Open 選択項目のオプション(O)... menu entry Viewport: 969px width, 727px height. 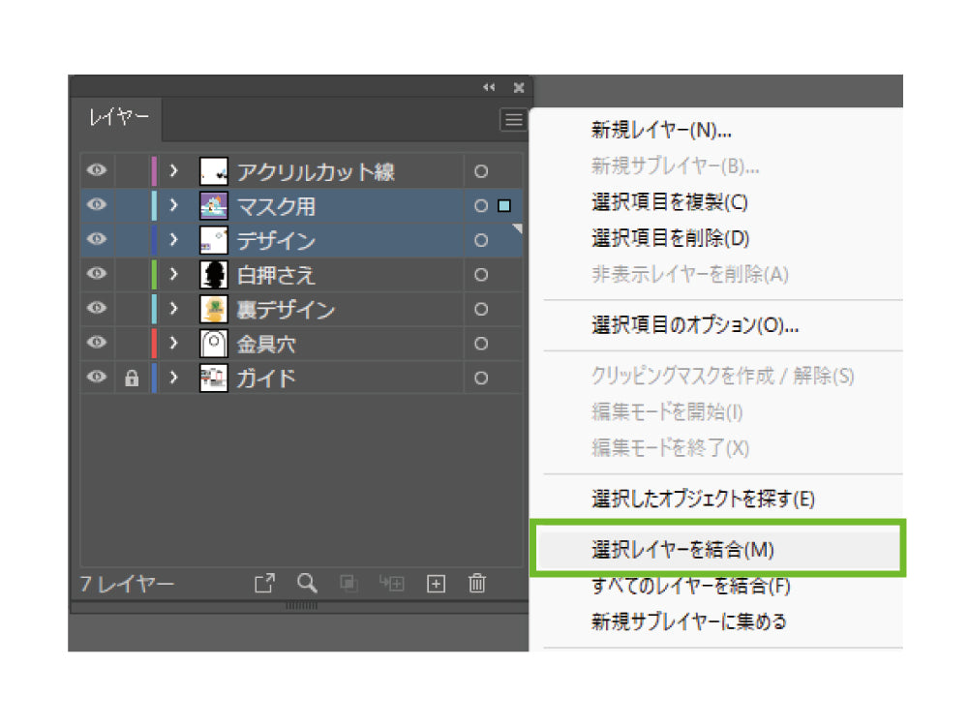695,324
